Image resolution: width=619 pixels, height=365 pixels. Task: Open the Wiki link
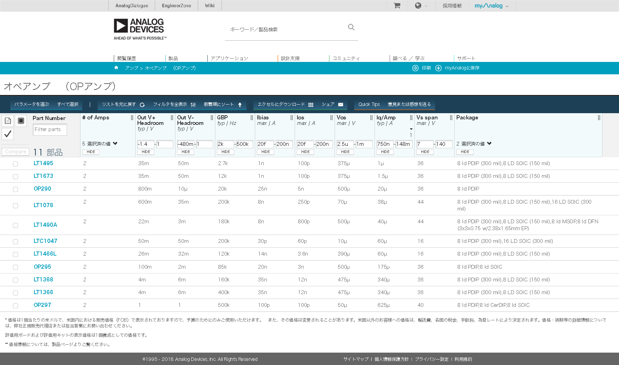[209, 6]
